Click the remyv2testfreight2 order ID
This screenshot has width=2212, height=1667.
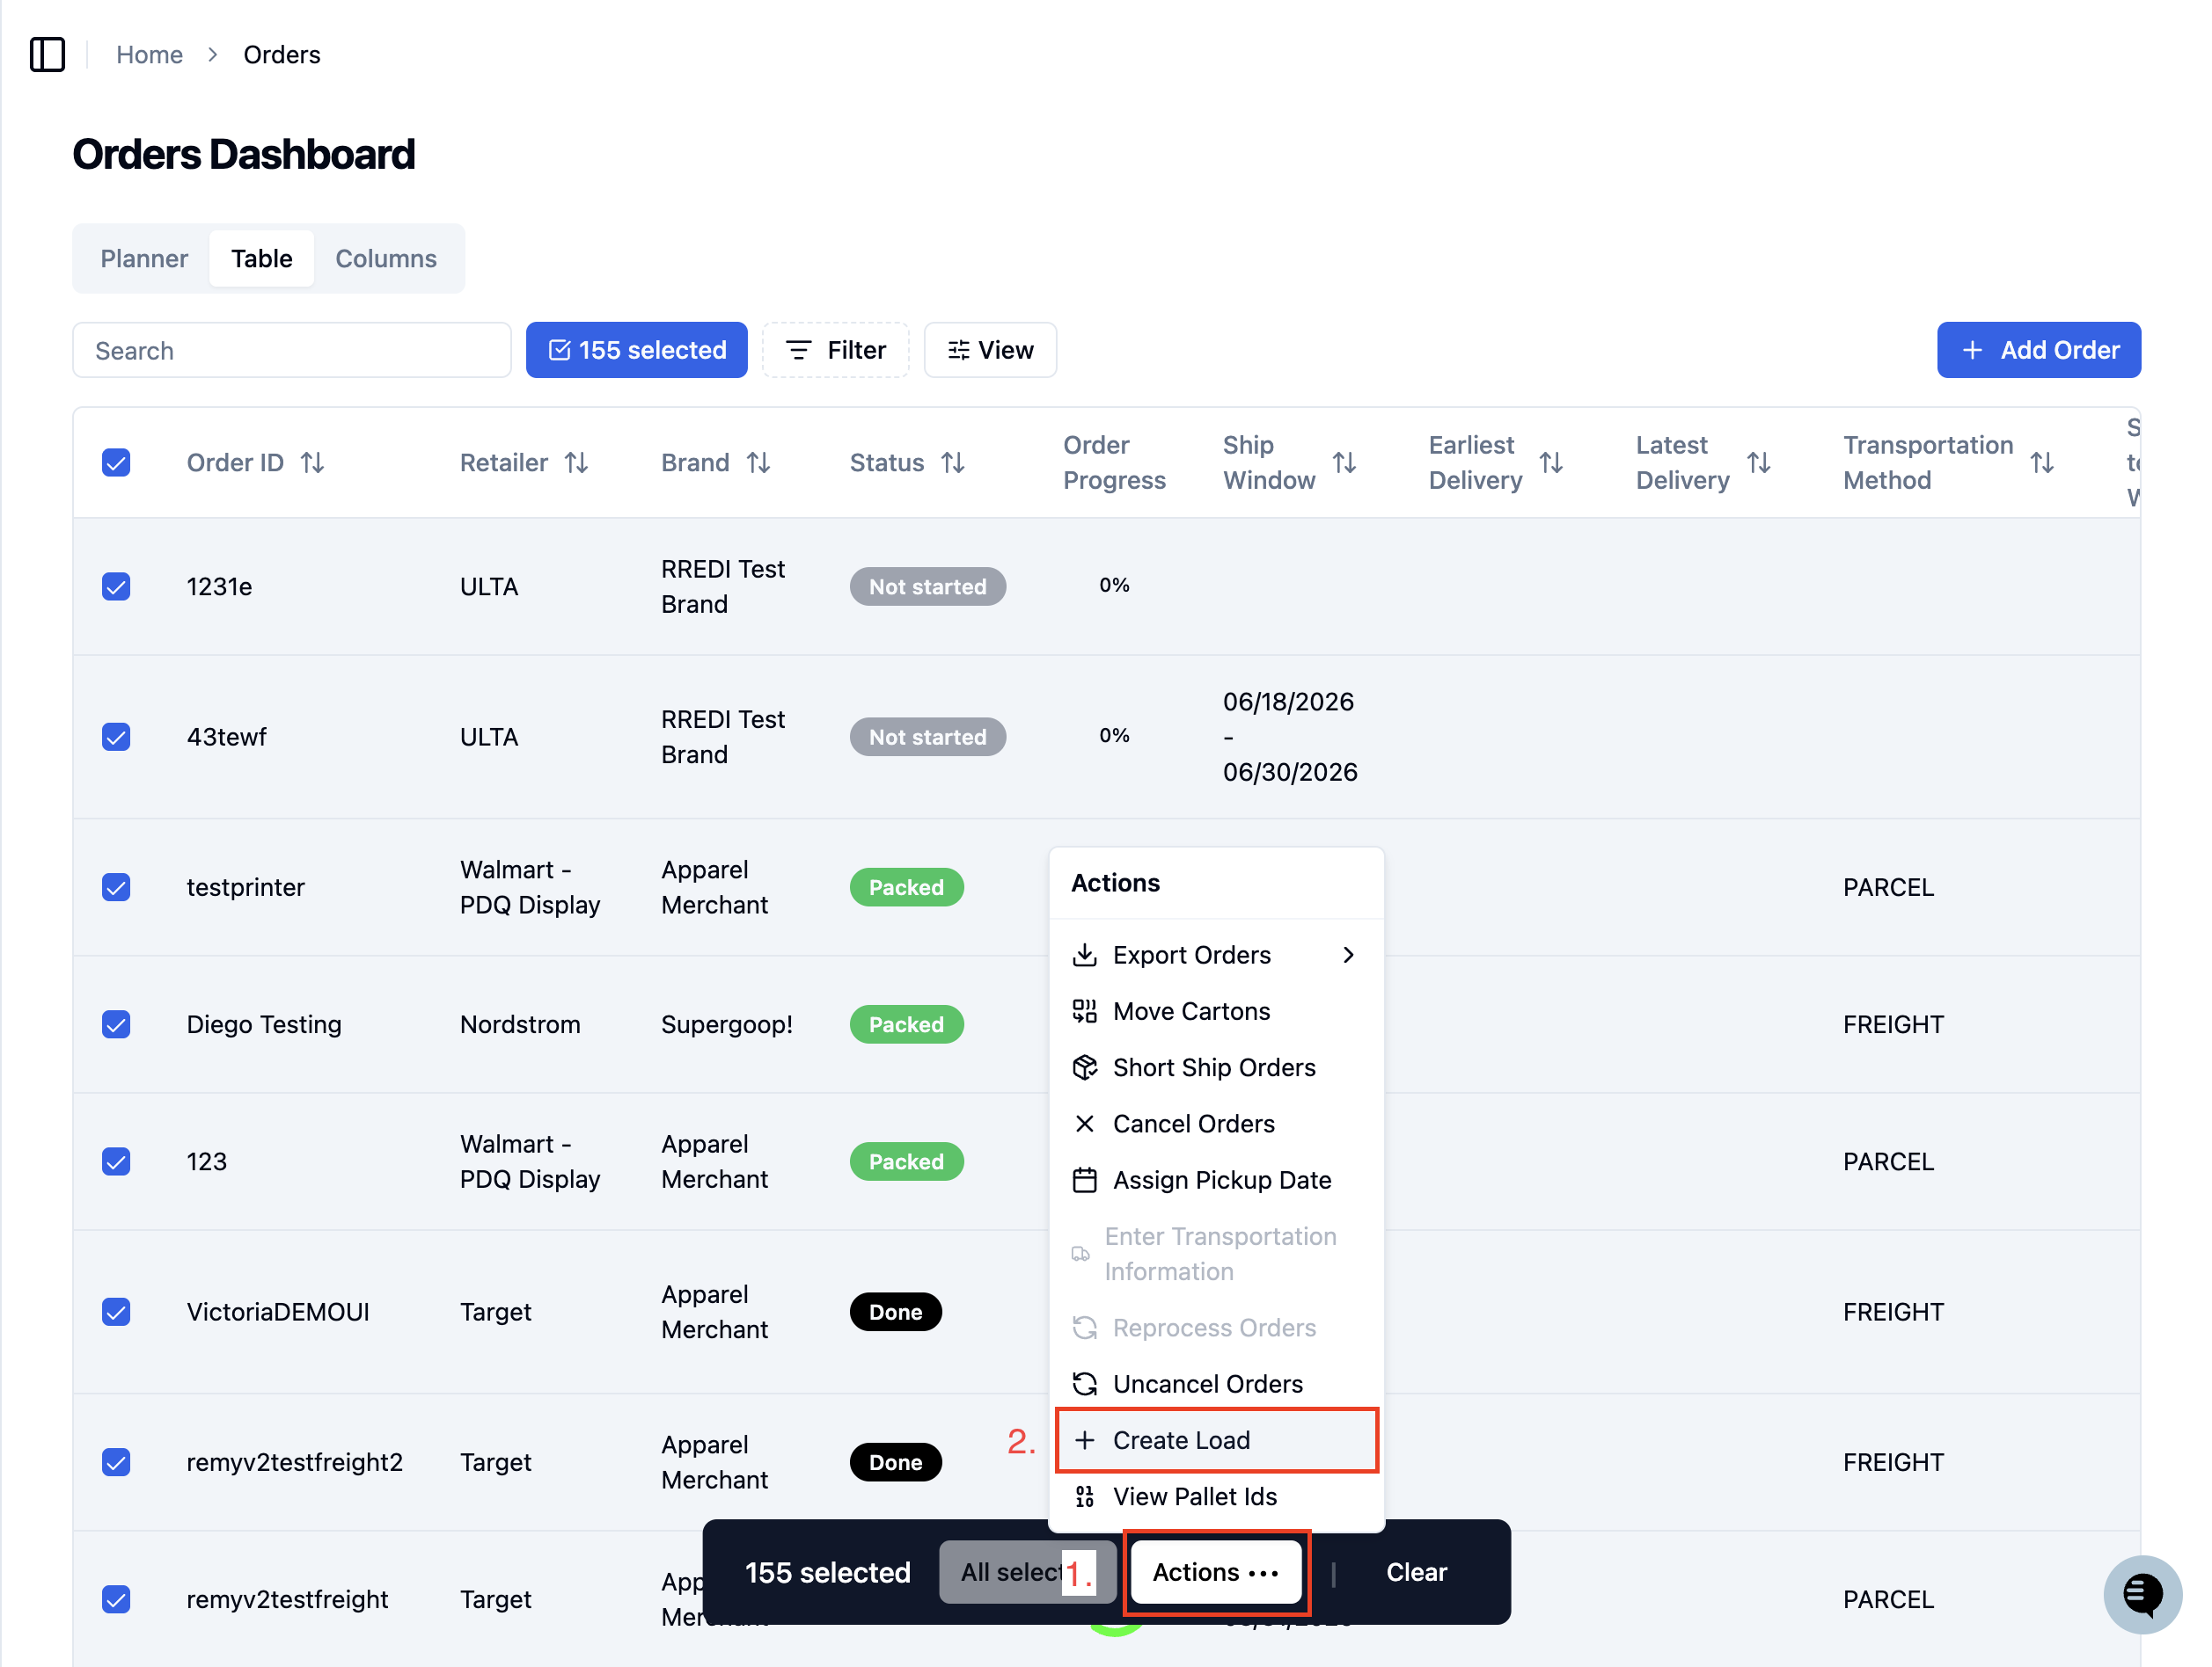pos(295,1462)
